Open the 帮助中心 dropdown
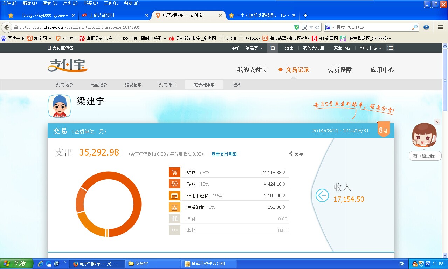 [371, 48]
